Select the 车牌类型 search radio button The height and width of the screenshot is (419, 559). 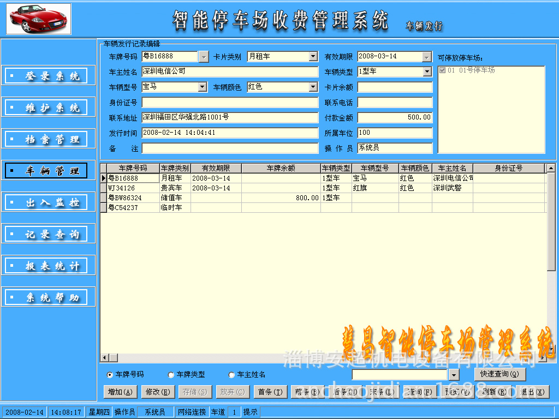click(171, 374)
